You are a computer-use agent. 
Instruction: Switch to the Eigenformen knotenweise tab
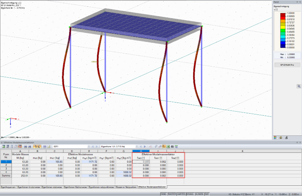tap(29, 187)
